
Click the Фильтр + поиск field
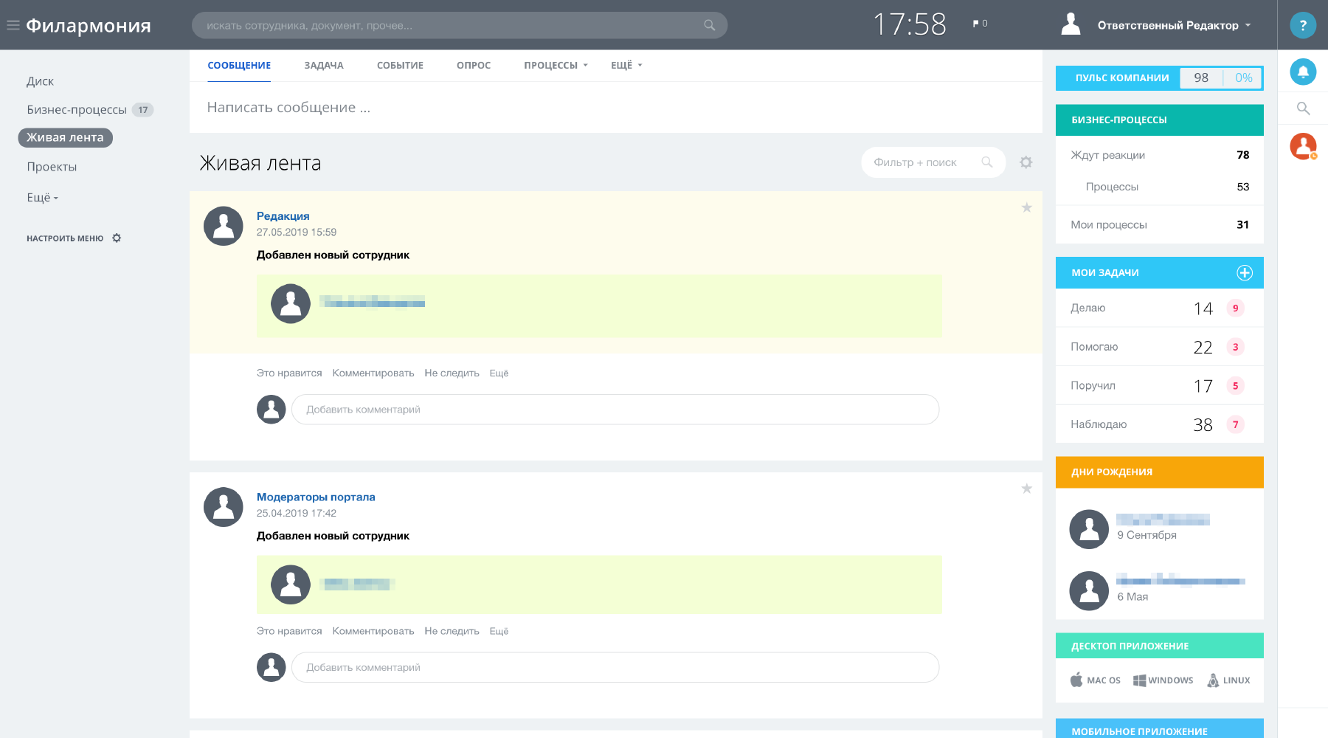click(x=922, y=162)
